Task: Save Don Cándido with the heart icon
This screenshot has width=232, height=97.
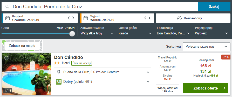Action: (x=7, y=58)
